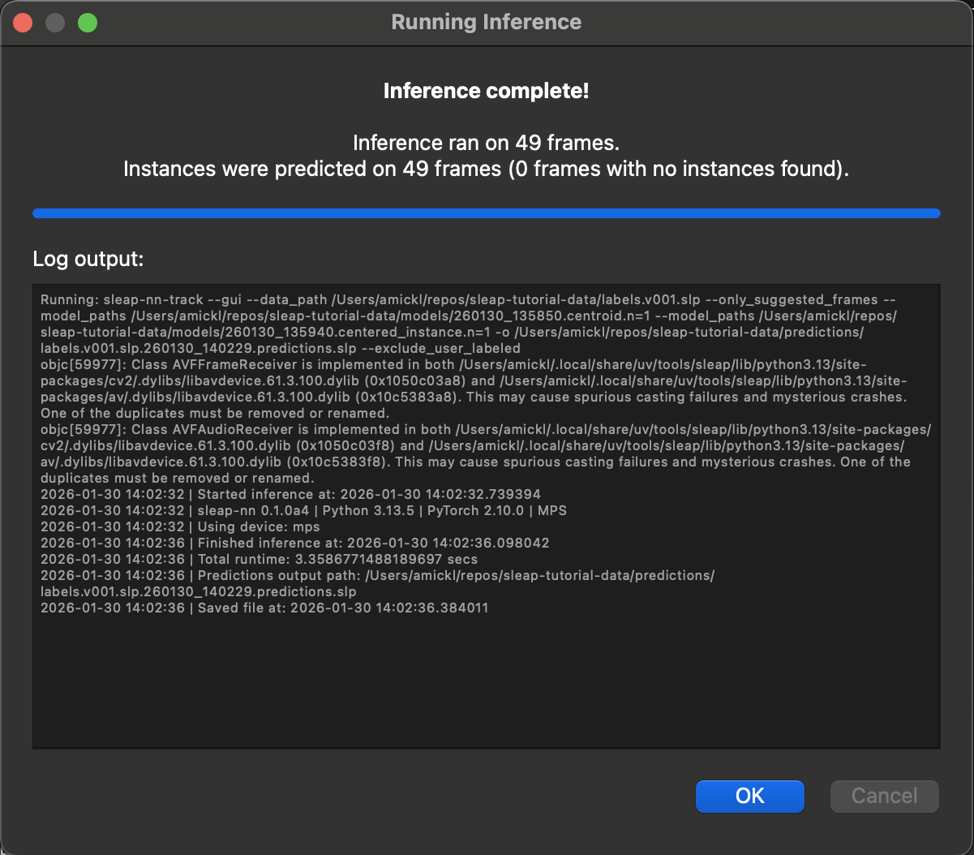Click the greyed-out Cancel button
The height and width of the screenshot is (855, 974).
(x=884, y=796)
